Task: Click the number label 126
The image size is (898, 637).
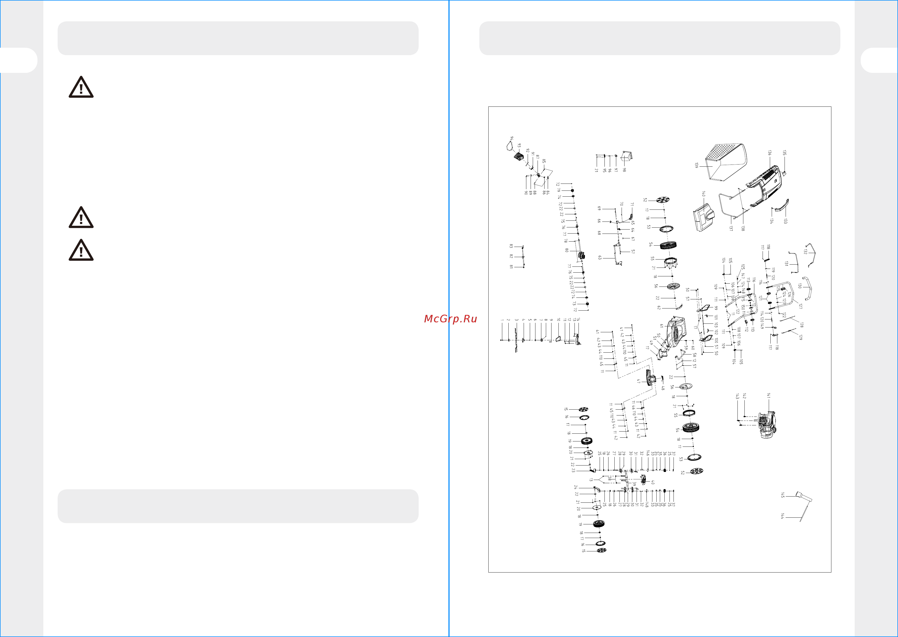Action: 789,294
